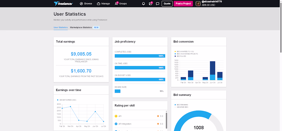Click the Post a Project button
Image resolution: width=282 pixels, height=131 pixels.
click(x=183, y=4)
